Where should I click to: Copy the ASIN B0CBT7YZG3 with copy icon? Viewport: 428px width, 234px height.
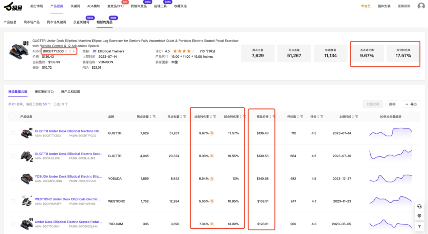[66, 51]
